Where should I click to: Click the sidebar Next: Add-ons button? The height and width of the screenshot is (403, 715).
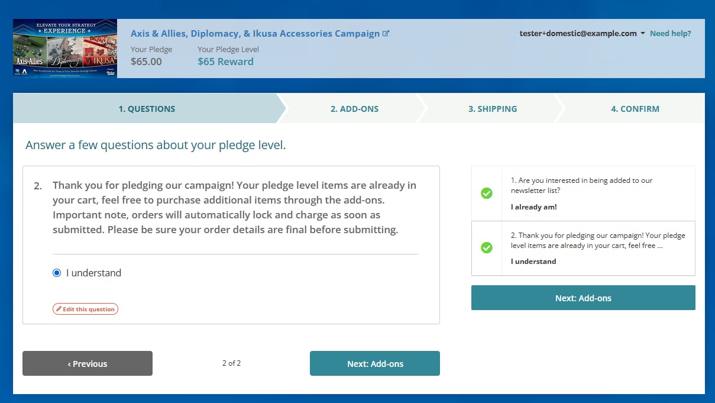click(583, 298)
